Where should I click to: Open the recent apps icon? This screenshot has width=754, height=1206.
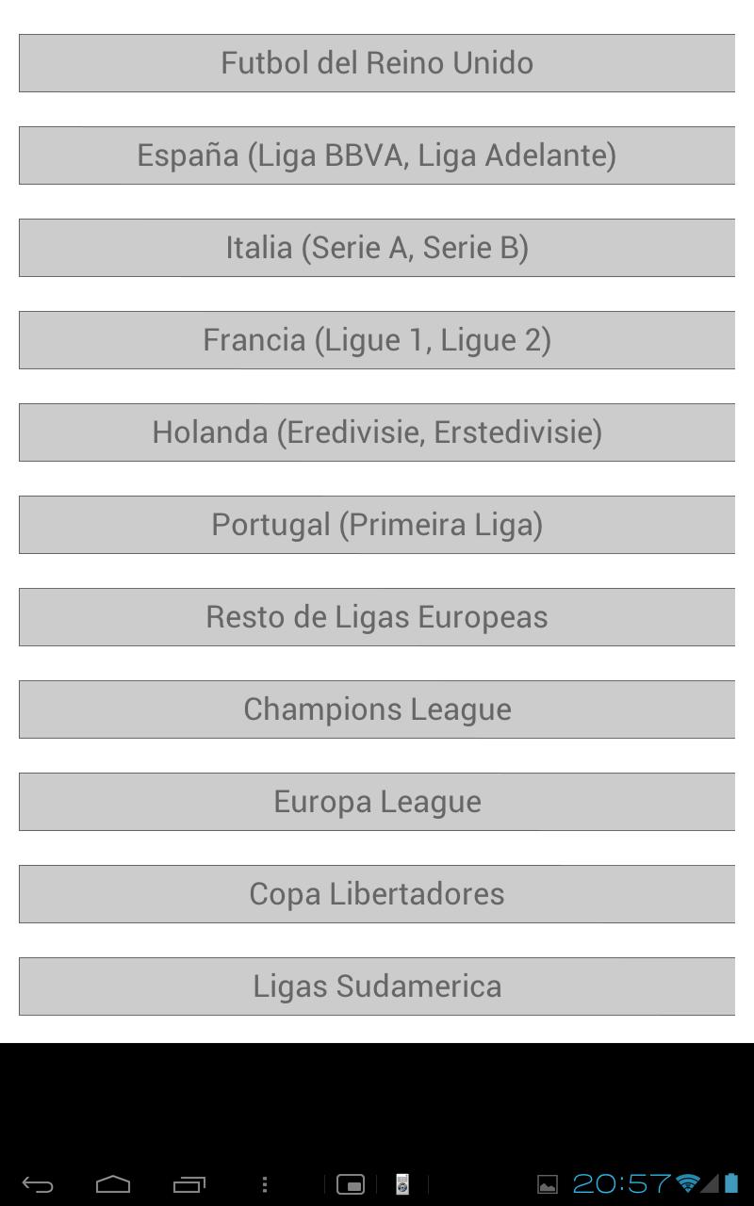click(188, 1183)
